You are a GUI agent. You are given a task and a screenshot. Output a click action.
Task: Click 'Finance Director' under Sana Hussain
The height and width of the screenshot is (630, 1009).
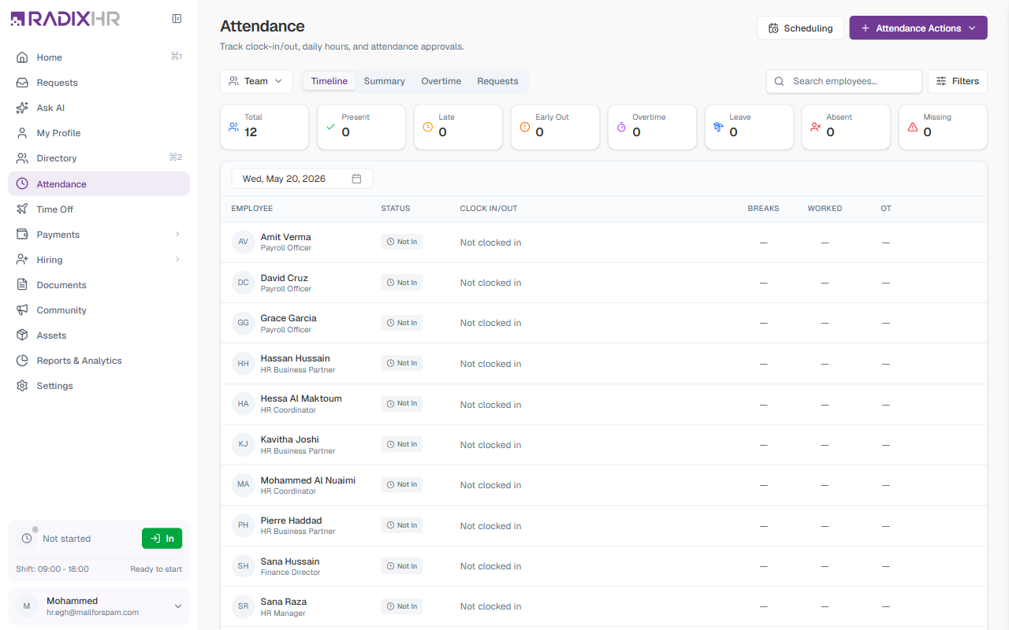click(x=291, y=573)
